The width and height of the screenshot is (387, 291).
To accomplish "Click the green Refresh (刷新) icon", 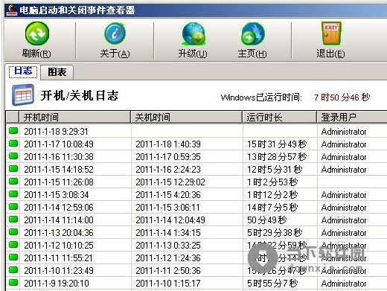I will [37, 33].
